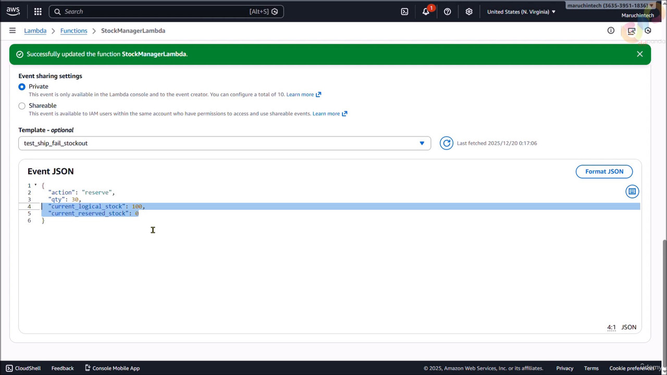This screenshot has width=667, height=375.
Task: Dismiss the success banner
Action: click(640, 54)
